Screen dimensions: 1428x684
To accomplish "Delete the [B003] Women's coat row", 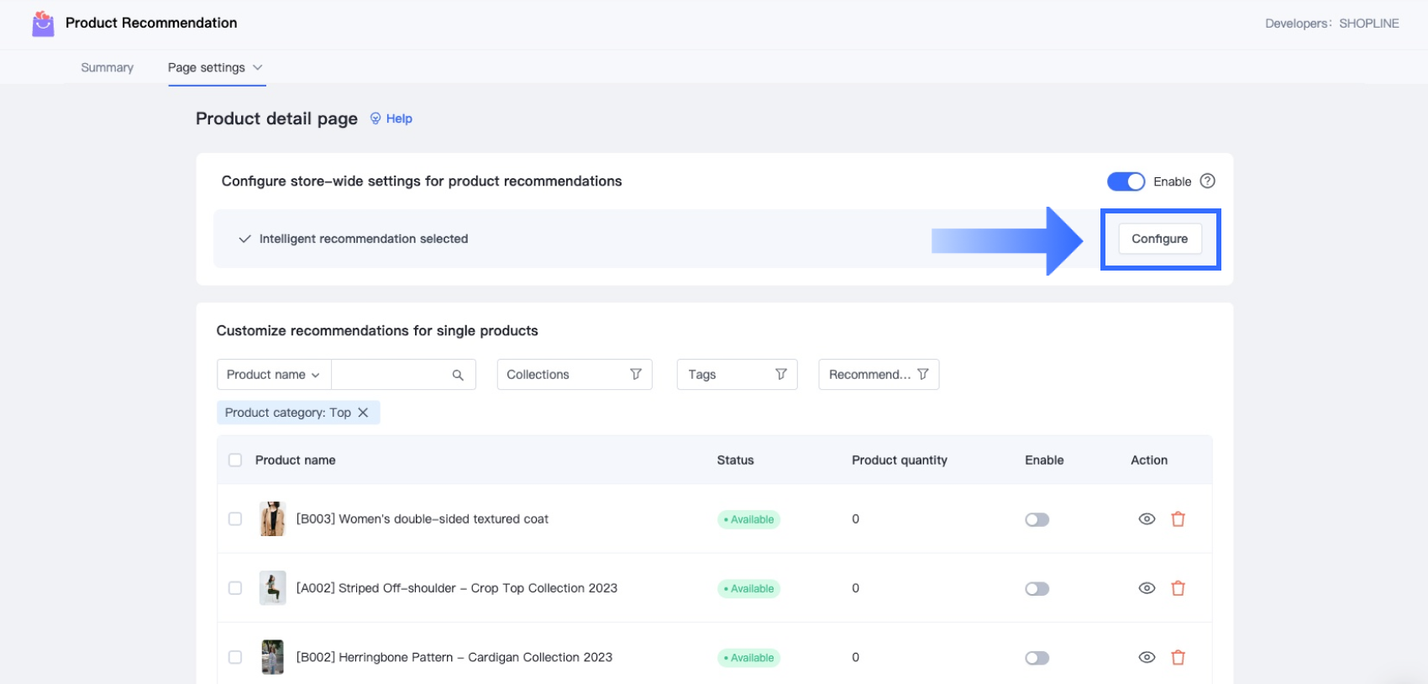I will tap(1179, 519).
